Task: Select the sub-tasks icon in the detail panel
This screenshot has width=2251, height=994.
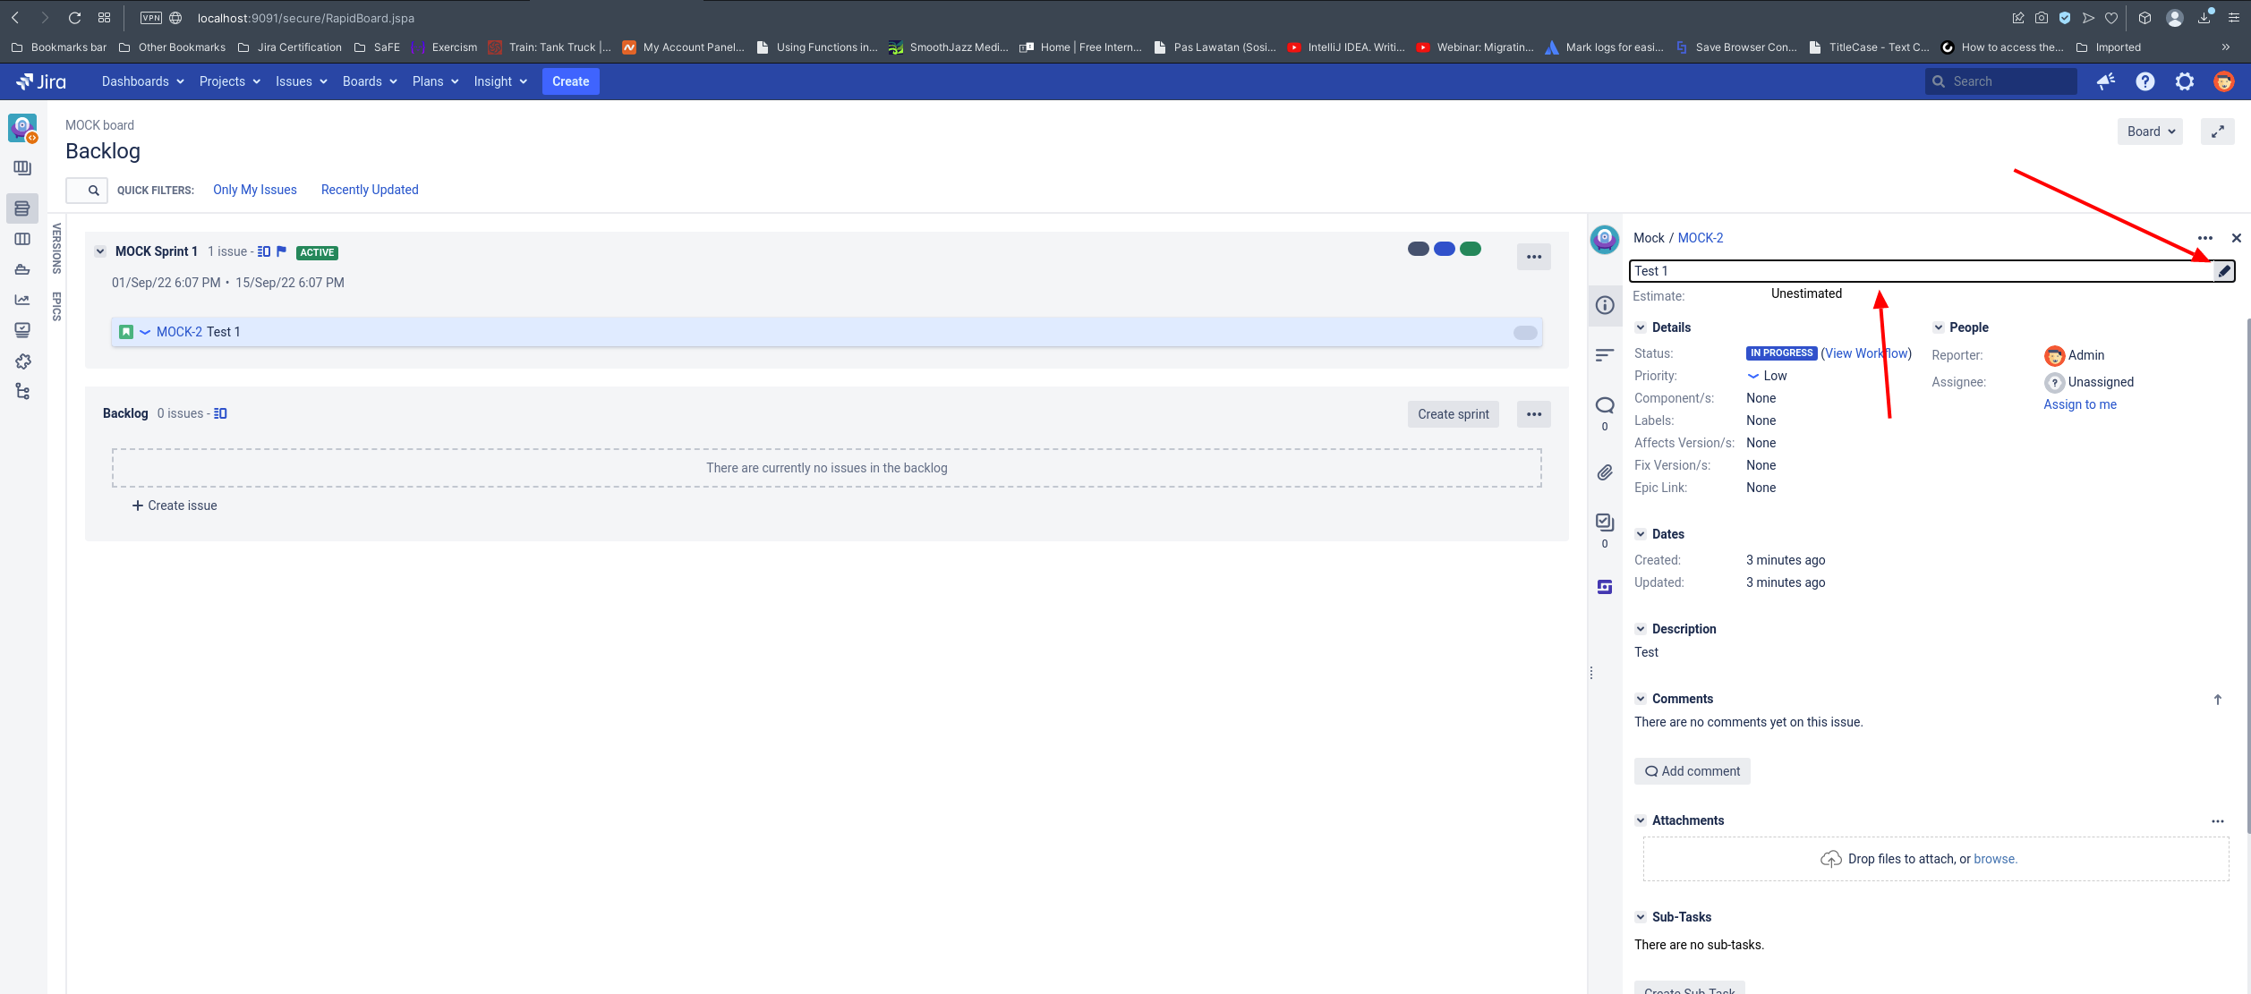Action: point(1603,522)
